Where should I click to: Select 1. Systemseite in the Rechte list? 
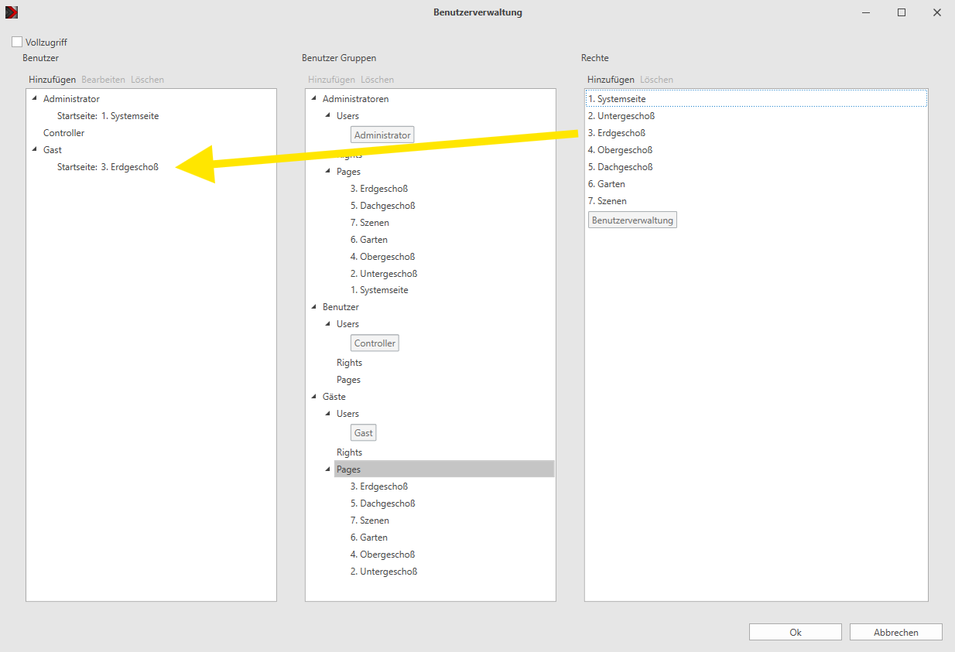[x=756, y=99]
